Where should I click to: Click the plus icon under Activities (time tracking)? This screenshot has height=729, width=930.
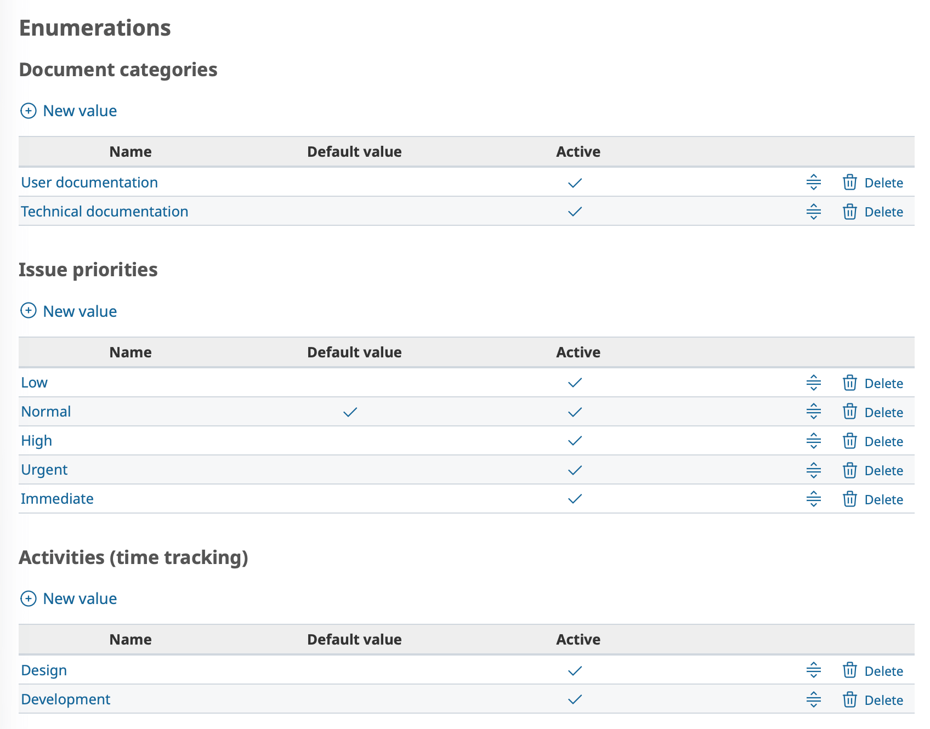pyautogui.click(x=29, y=599)
